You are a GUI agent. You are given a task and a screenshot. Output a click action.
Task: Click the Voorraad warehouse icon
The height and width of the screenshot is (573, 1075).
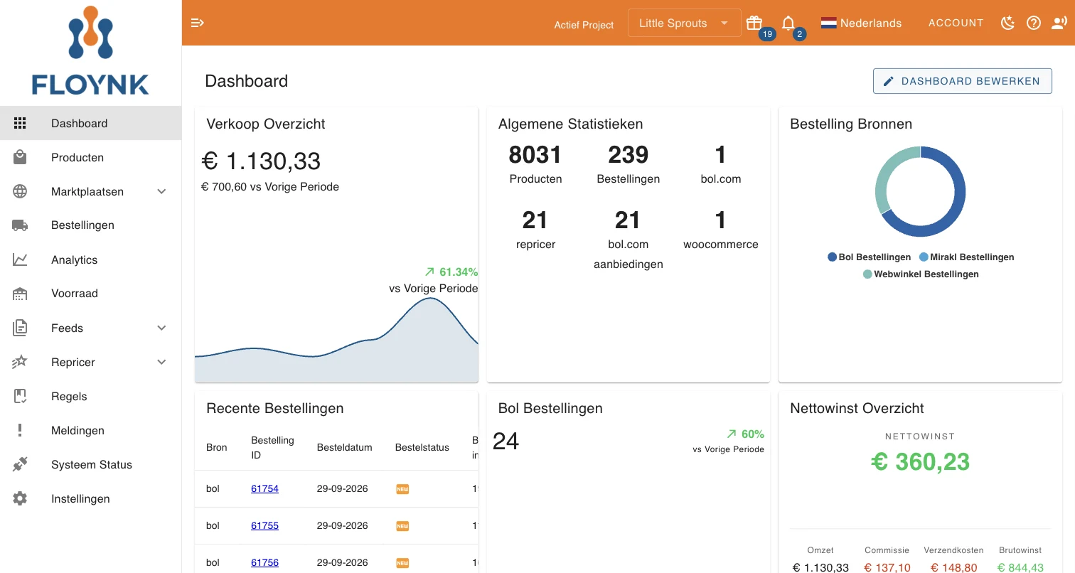click(20, 294)
